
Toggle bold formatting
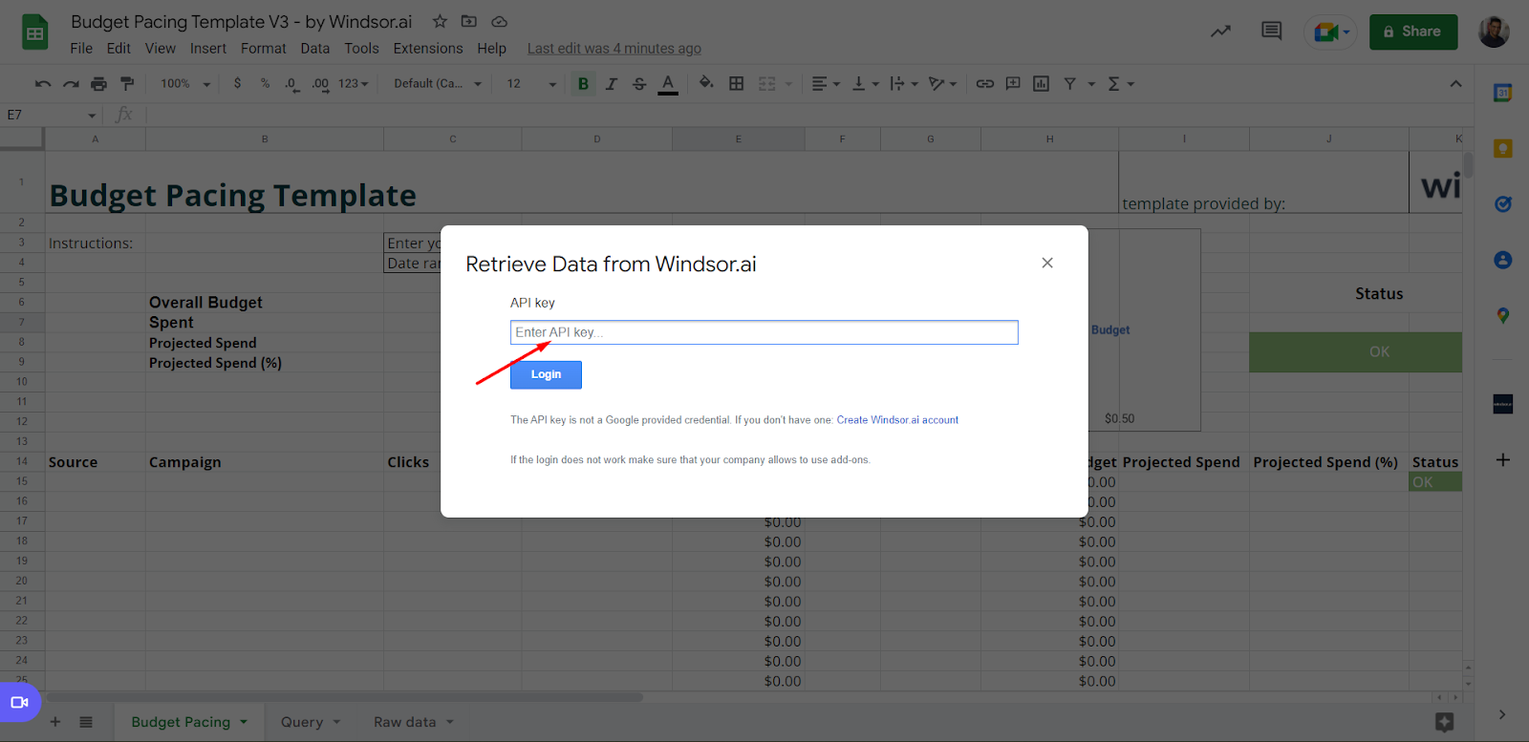(583, 84)
